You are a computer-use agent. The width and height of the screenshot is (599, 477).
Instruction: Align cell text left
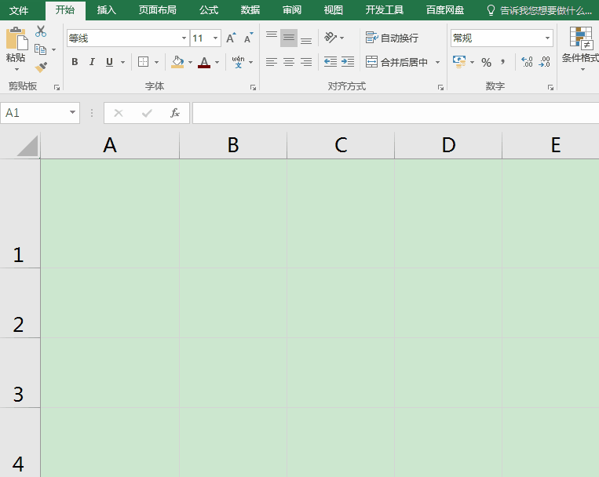pyautogui.click(x=272, y=61)
